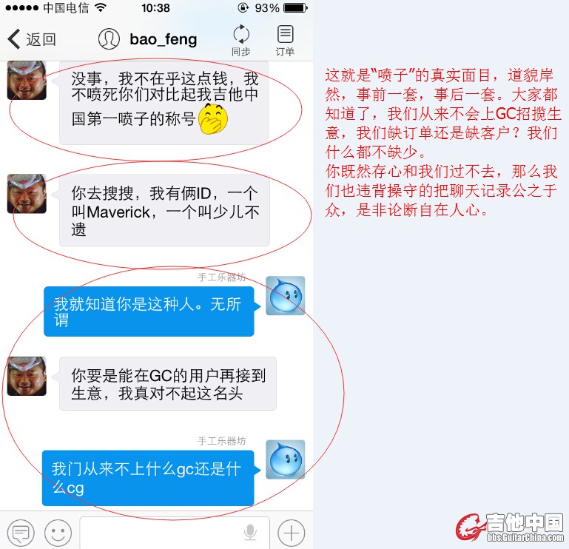Click the 吉他中国 bbs.GuitarChina.com watermark logo
Screen dimensions: 569x549
[510, 527]
